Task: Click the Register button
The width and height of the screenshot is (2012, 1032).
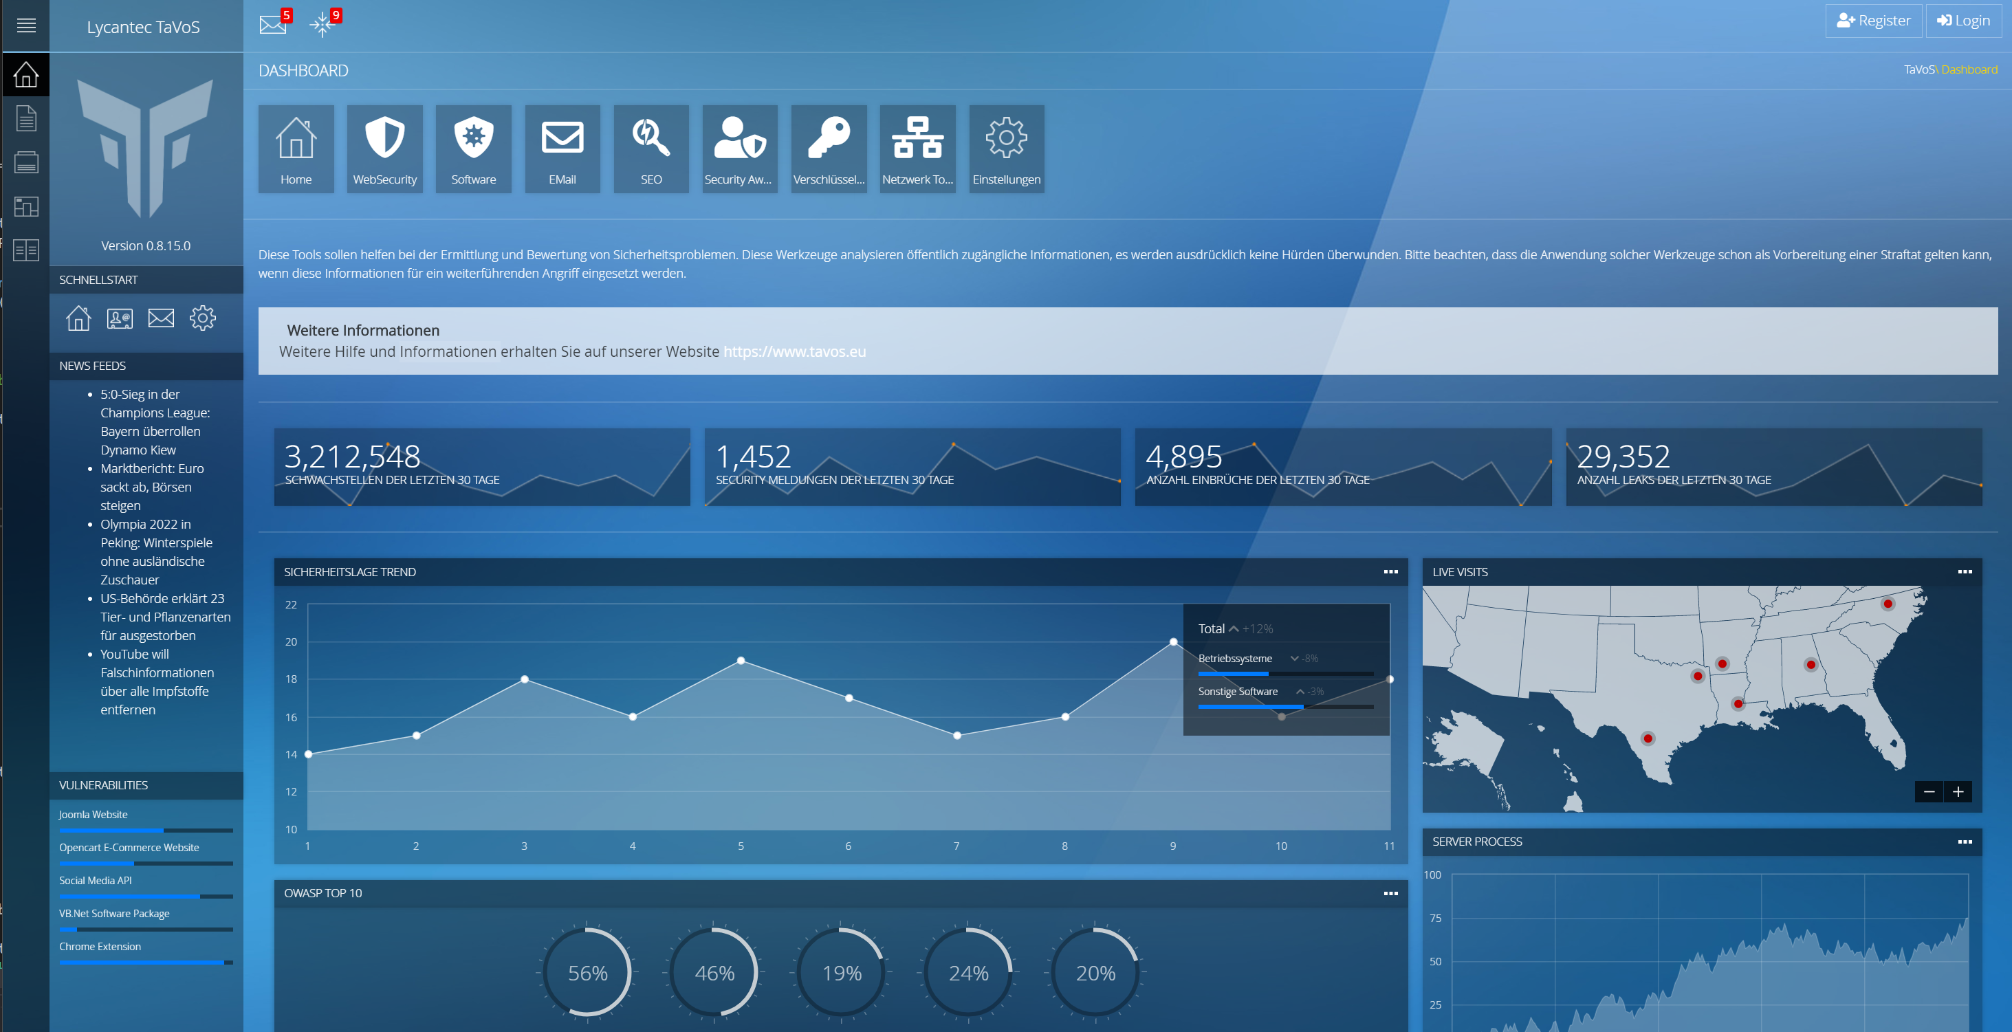Action: (x=1873, y=21)
